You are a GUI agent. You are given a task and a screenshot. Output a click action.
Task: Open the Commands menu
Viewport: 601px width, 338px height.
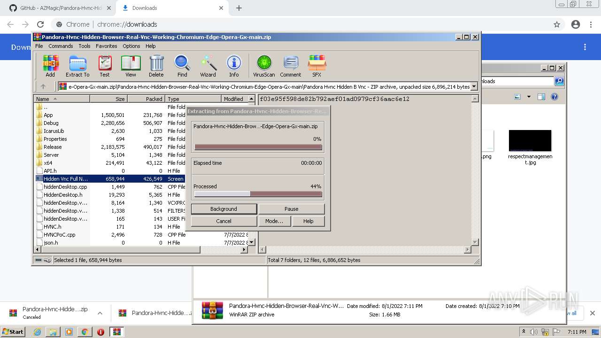click(61, 46)
